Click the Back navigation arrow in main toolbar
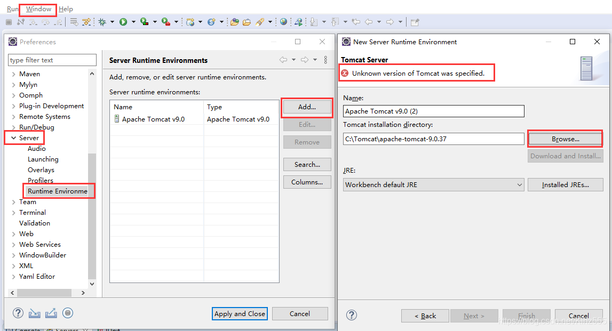612x331 pixels. 369,22
